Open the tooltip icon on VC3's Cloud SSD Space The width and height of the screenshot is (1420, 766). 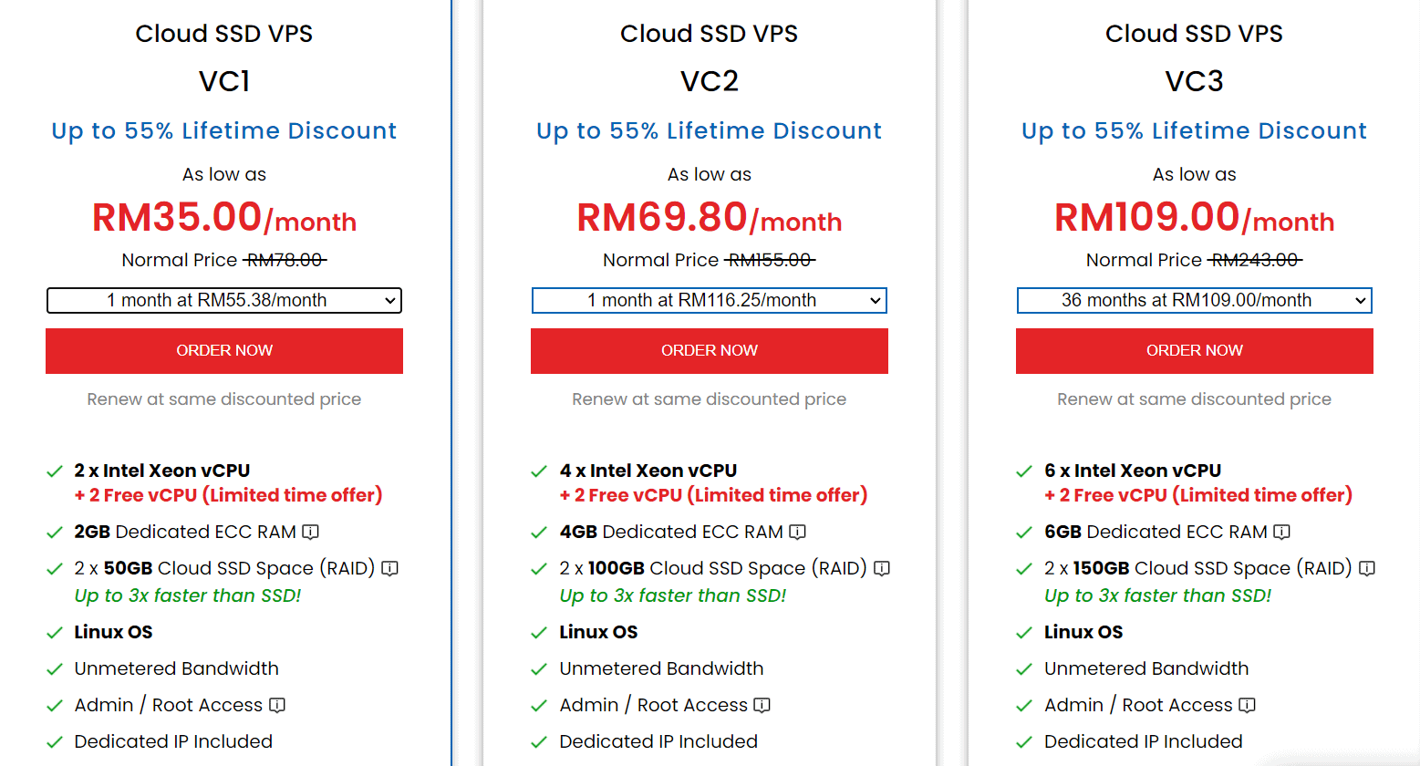pos(1365,568)
